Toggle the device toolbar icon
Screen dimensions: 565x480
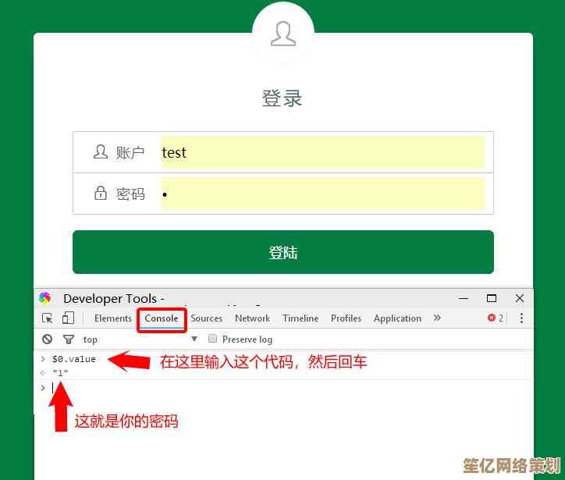coord(69,318)
